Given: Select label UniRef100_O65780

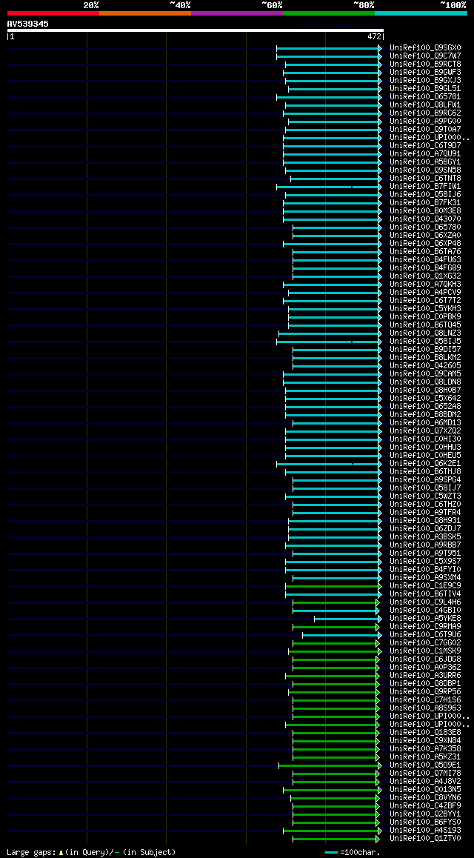Looking at the screenshot, I should click(x=425, y=227).
